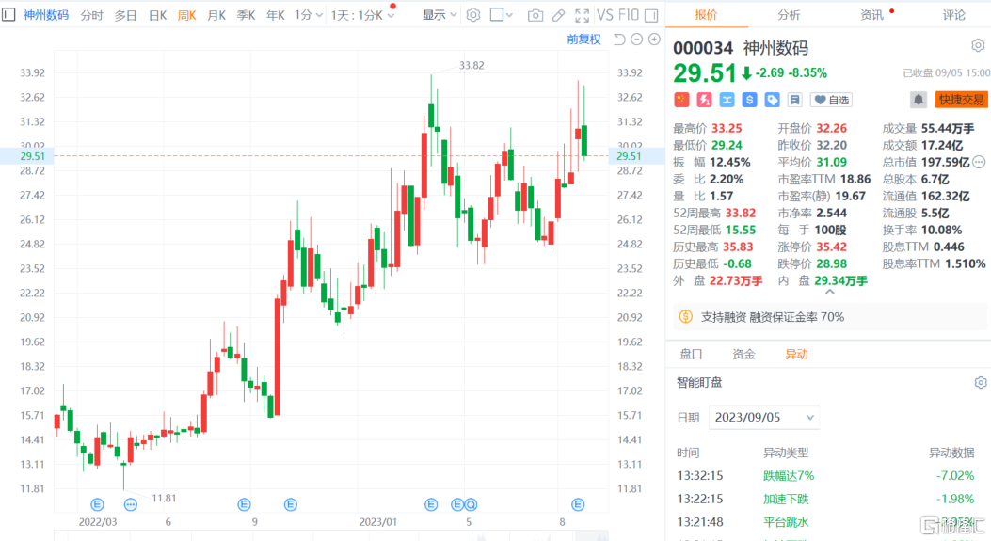Click the blue price tag icon
The height and width of the screenshot is (541, 991).
point(773,100)
